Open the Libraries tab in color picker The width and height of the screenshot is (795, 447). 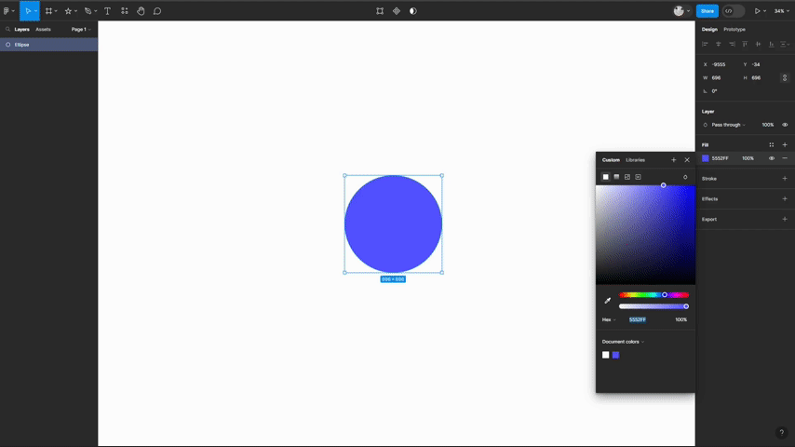(635, 160)
